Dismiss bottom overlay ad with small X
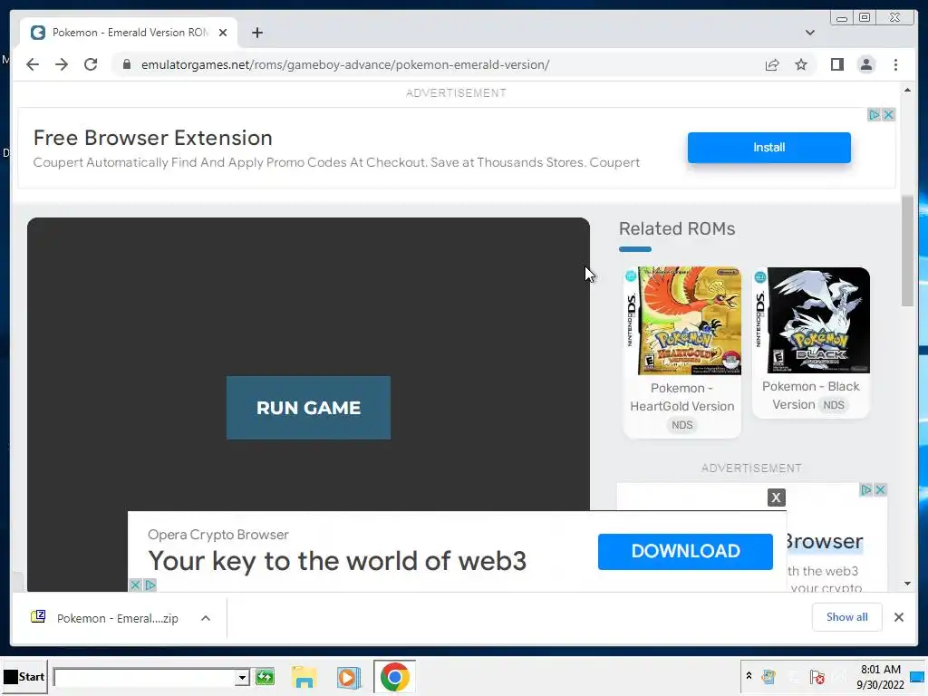This screenshot has width=928, height=696. coord(135,585)
